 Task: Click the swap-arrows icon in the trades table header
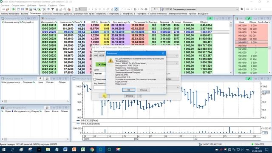tap(47, 108)
